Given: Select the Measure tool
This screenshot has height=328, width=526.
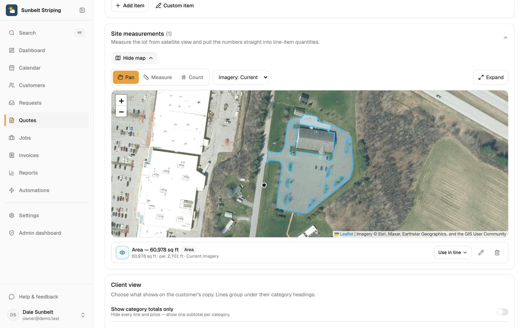Looking at the screenshot, I should click(158, 77).
